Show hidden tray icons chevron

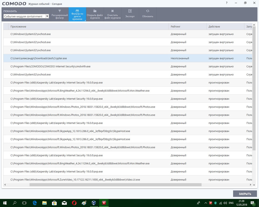206,203
